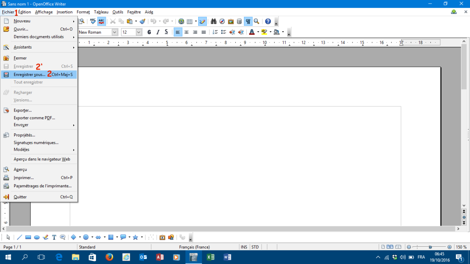Toggle INS insert mode in status bar
The width and height of the screenshot is (470, 264).
click(x=244, y=247)
